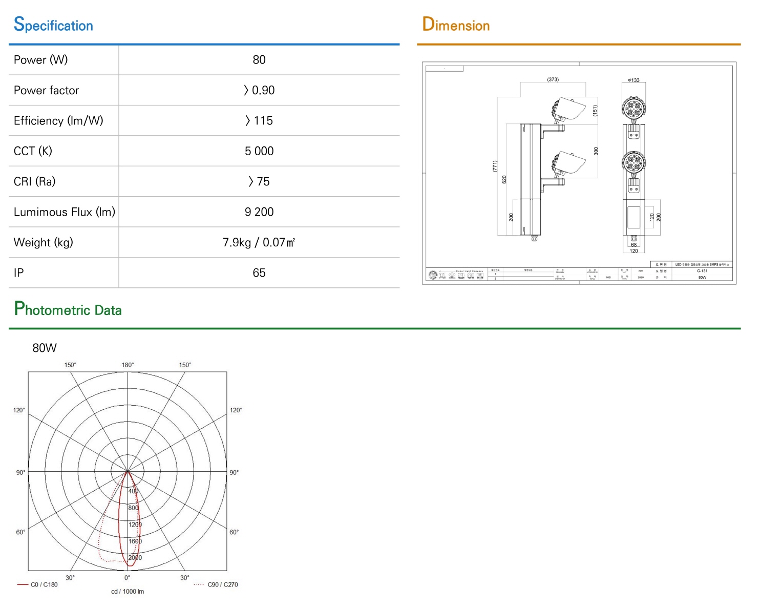Select the CRI (Ra) row label
The height and width of the screenshot is (609, 761).
[34, 182]
